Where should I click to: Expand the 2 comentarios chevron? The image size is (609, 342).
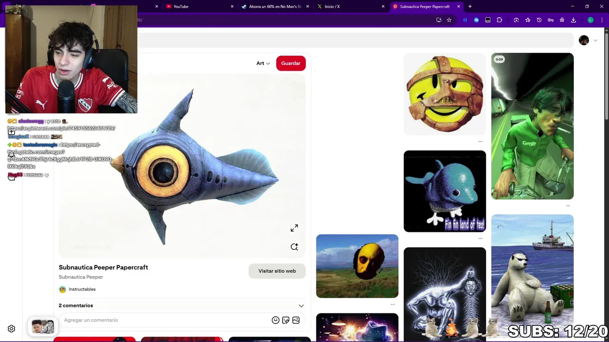point(301,305)
